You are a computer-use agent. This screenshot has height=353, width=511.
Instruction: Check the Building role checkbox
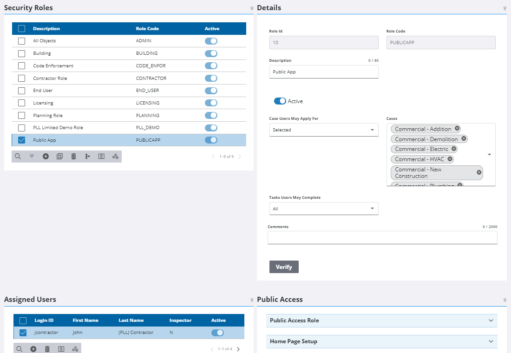(x=21, y=53)
